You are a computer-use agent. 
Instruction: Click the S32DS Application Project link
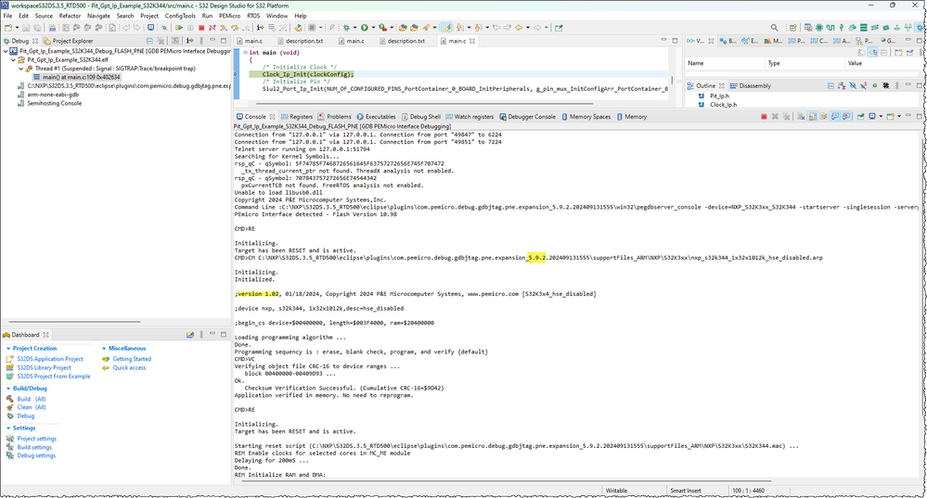coord(50,359)
